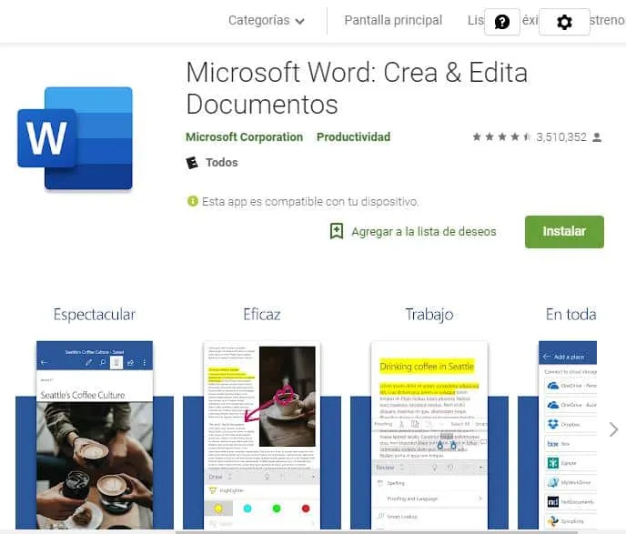Click the help question mark icon
This screenshot has width=626, height=534.
(502, 22)
